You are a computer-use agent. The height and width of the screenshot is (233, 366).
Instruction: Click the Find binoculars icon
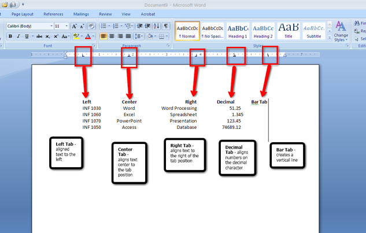point(357,23)
